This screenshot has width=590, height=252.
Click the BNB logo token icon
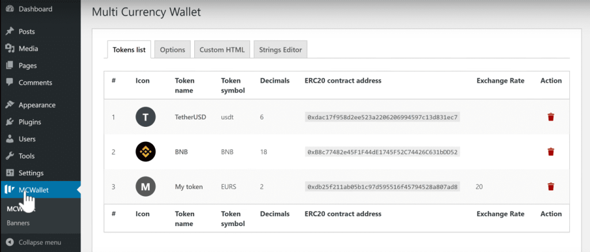point(146,152)
